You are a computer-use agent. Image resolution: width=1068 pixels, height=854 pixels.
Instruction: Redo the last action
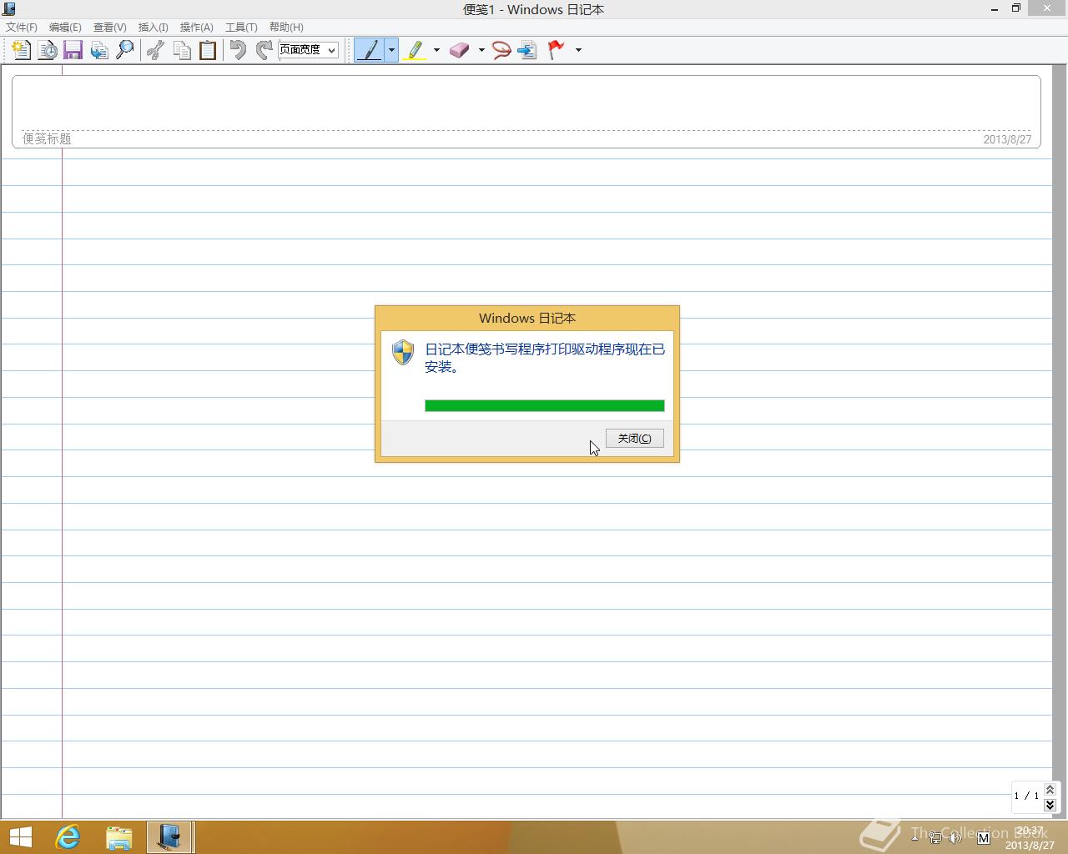(264, 50)
